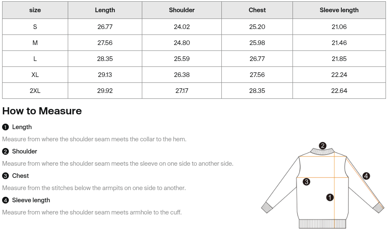The height and width of the screenshot is (238, 391).
Task: Select the 2XL size row label
Action: (x=35, y=91)
